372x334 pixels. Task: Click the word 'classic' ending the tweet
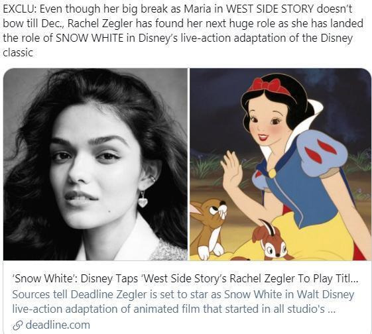tap(18, 52)
